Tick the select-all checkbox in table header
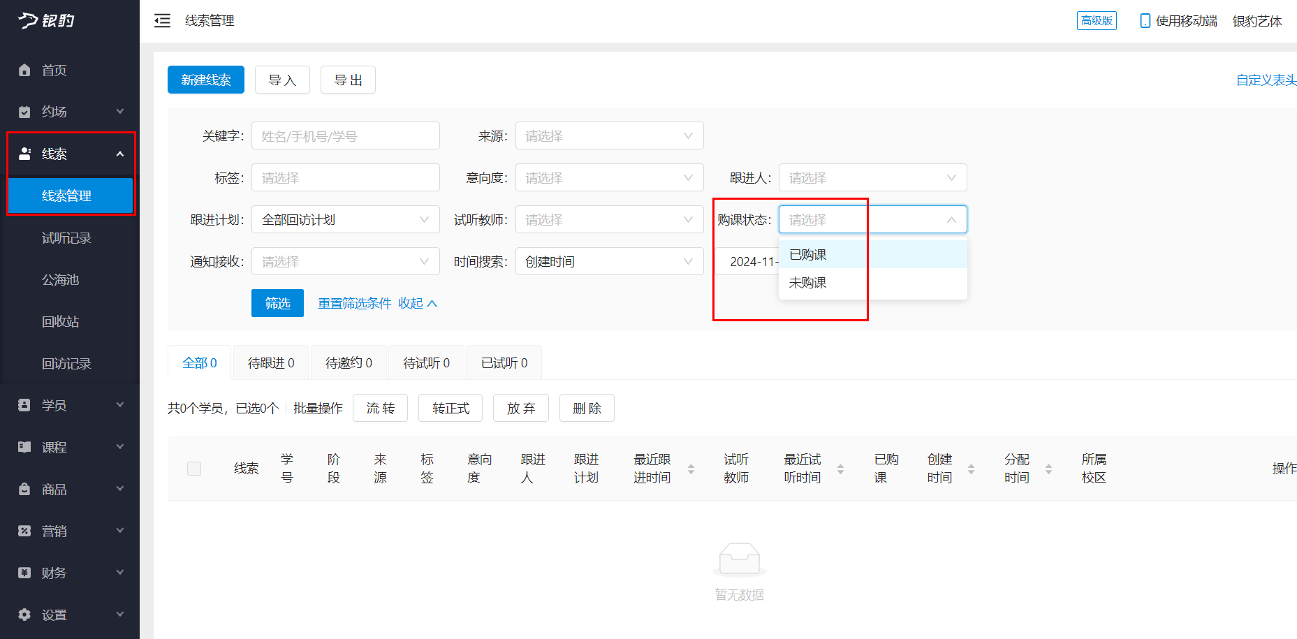 tap(194, 469)
